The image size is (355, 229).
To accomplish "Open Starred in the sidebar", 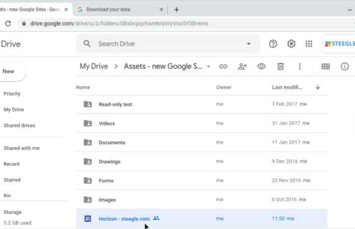I will [x=12, y=180].
